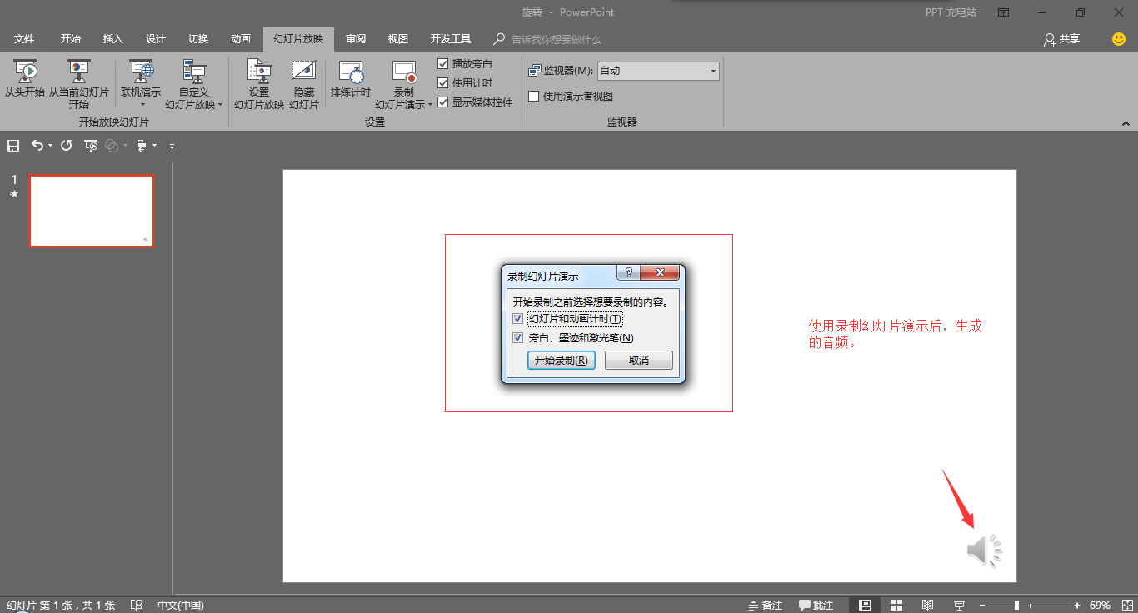Open the 动画 ribbon tab
The image size is (1138, 613).
point(241,39)
